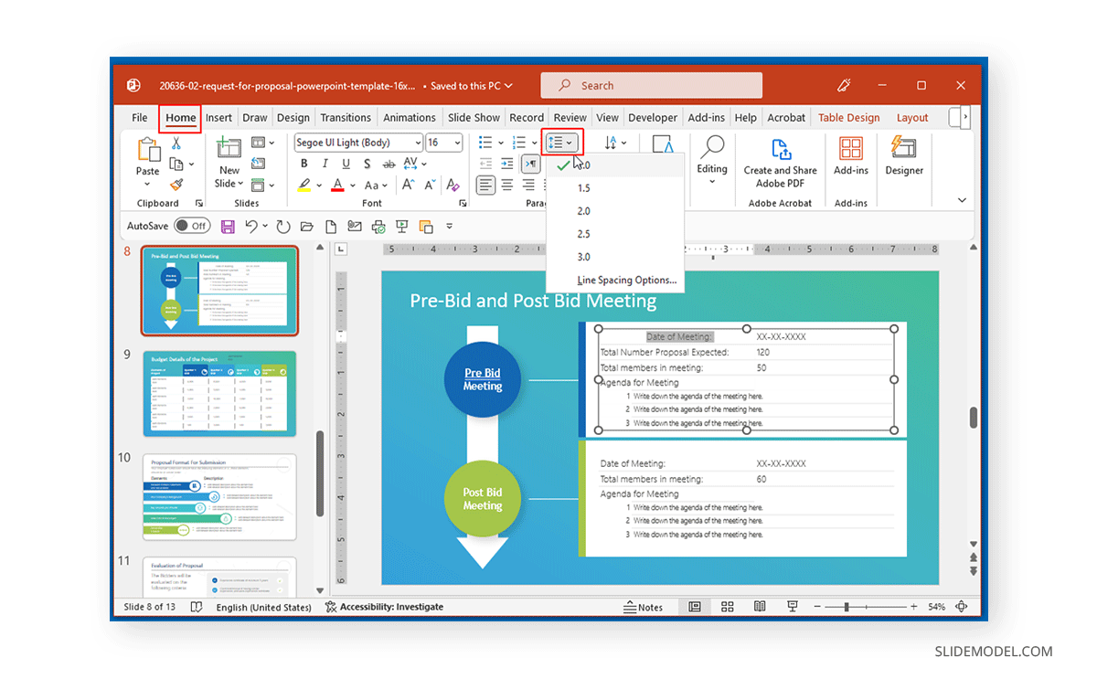The image size is (1097, 679).
Task: Start the slideshow from Quick Access Toolbar
Action: [401, 226]
